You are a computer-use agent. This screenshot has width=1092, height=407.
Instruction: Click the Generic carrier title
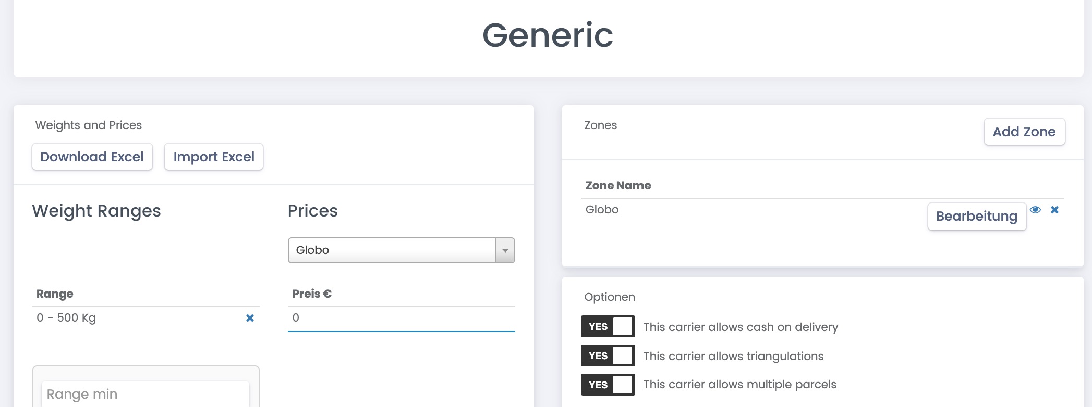click(x=548, y=35)
